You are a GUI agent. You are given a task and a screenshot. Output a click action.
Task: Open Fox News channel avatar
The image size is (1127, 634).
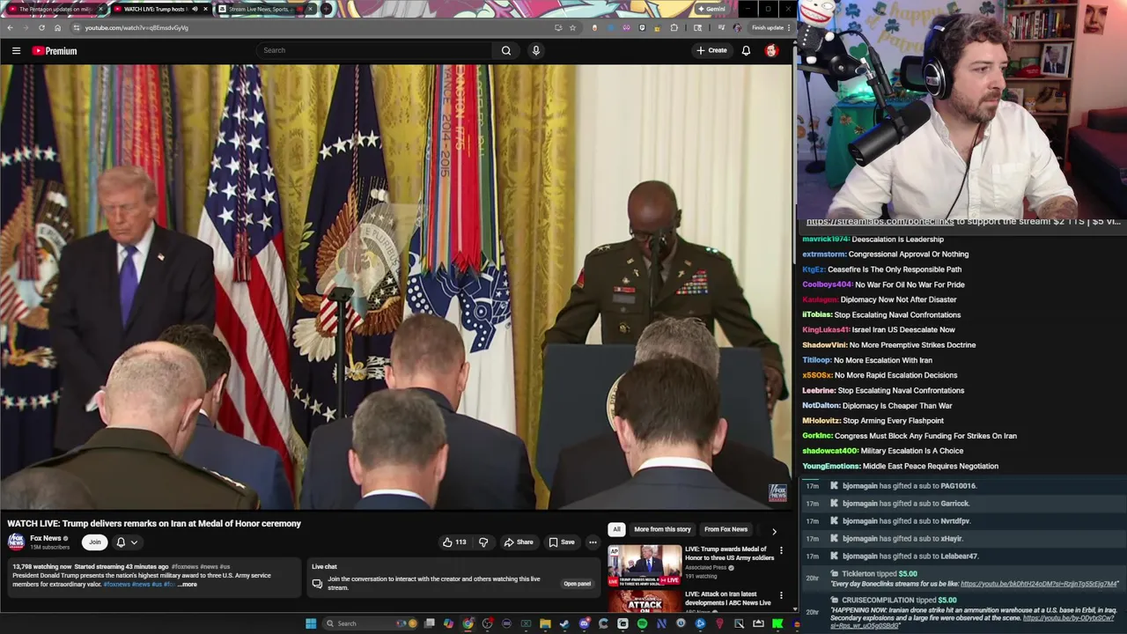(16, 542)
